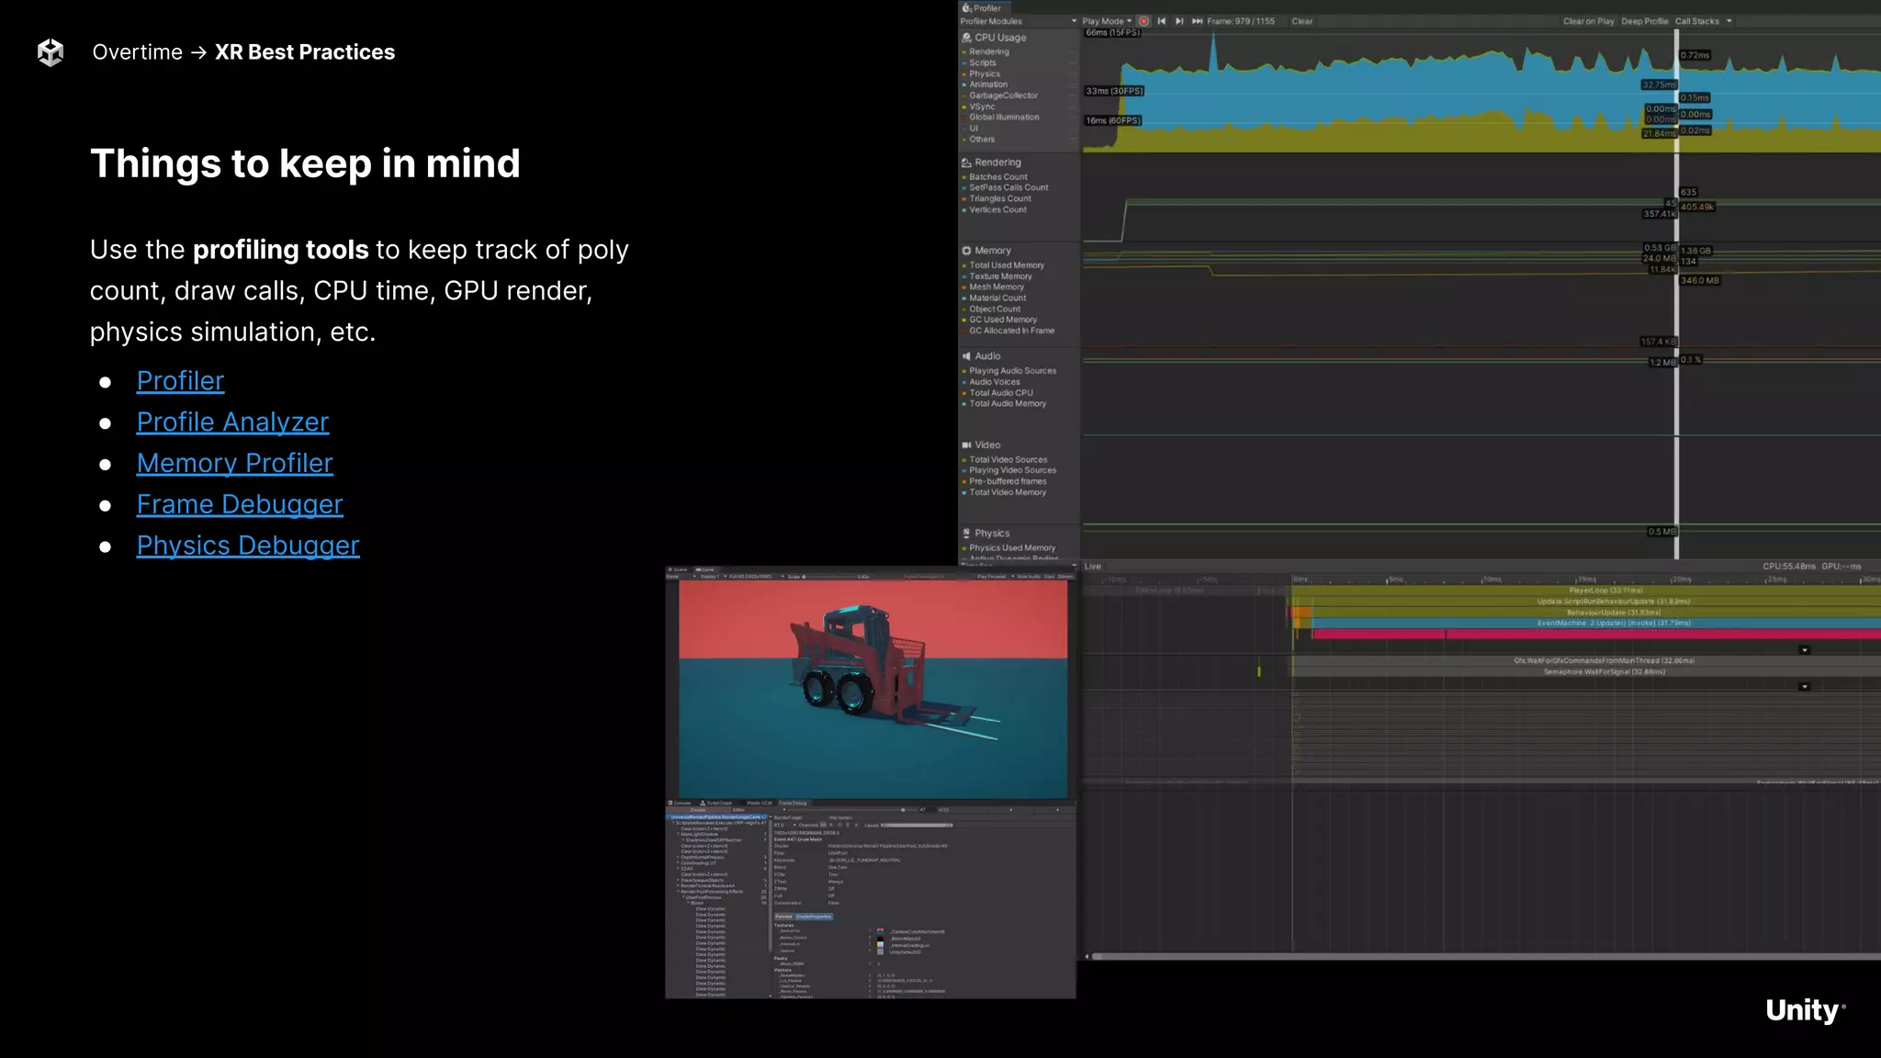This screenshot has width=1881, height=1058.
Task: Open the Profiler link
Action: click(x=180, y=381)
